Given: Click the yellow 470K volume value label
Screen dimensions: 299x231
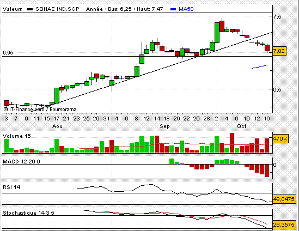Looking at the screenshot, I should tap(280, 138).
